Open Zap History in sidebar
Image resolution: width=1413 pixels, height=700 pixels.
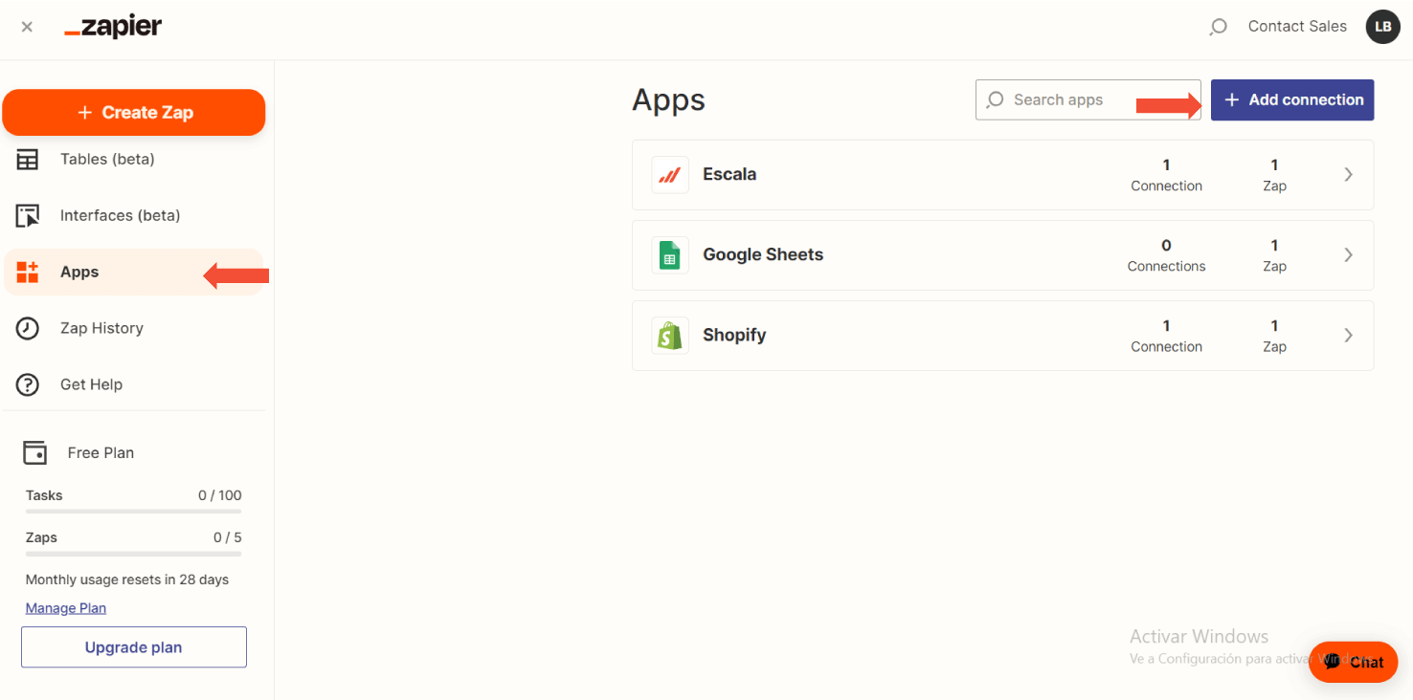pos(134,329)
